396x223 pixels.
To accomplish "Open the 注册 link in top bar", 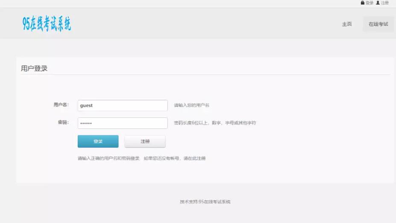I will 385,3.
